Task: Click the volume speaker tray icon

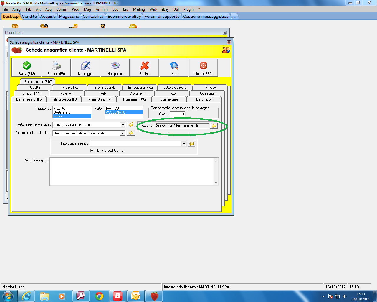Action: [x=345, y=296]
